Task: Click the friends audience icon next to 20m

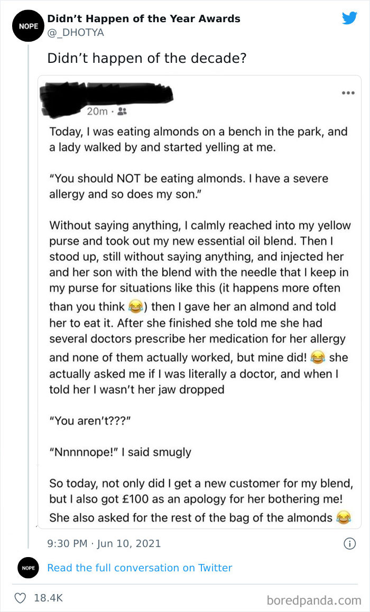Action: pos(121,111)
